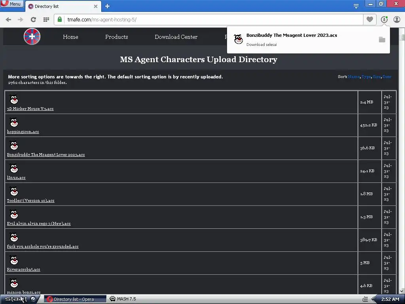Open the Products menu item
Viewport: 405px width, 304px height.
tap(117, 37)
